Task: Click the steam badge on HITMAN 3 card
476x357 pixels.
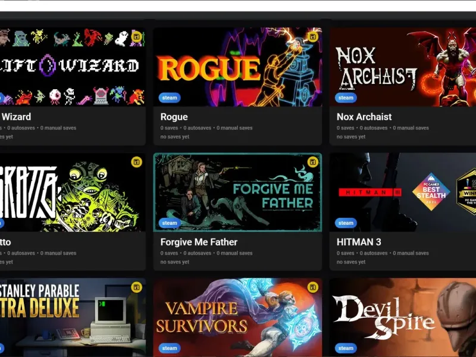Action: 346,223
